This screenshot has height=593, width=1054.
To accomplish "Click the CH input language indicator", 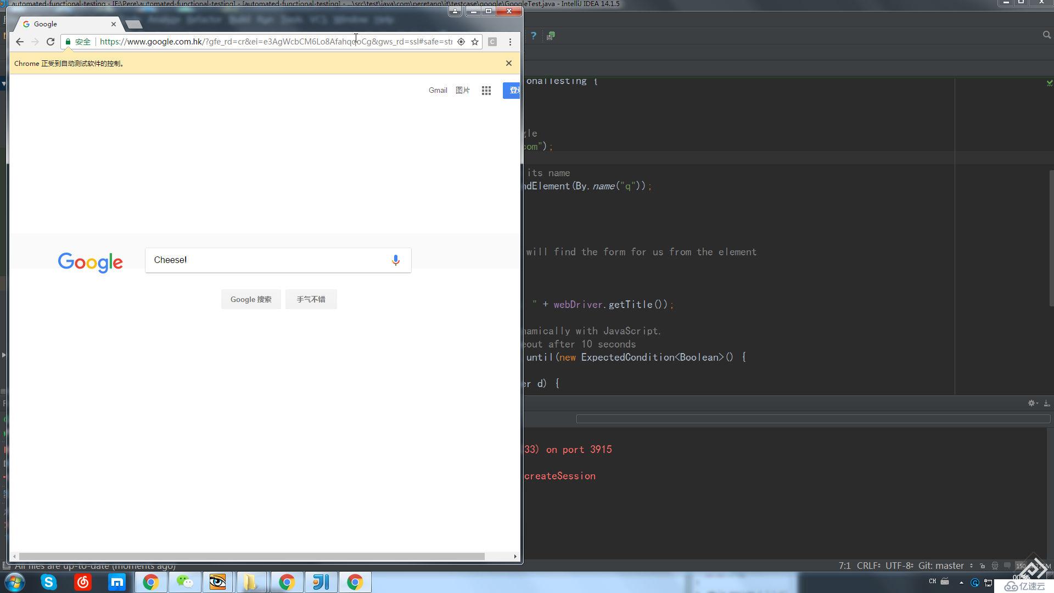I will tap(932, 581).
